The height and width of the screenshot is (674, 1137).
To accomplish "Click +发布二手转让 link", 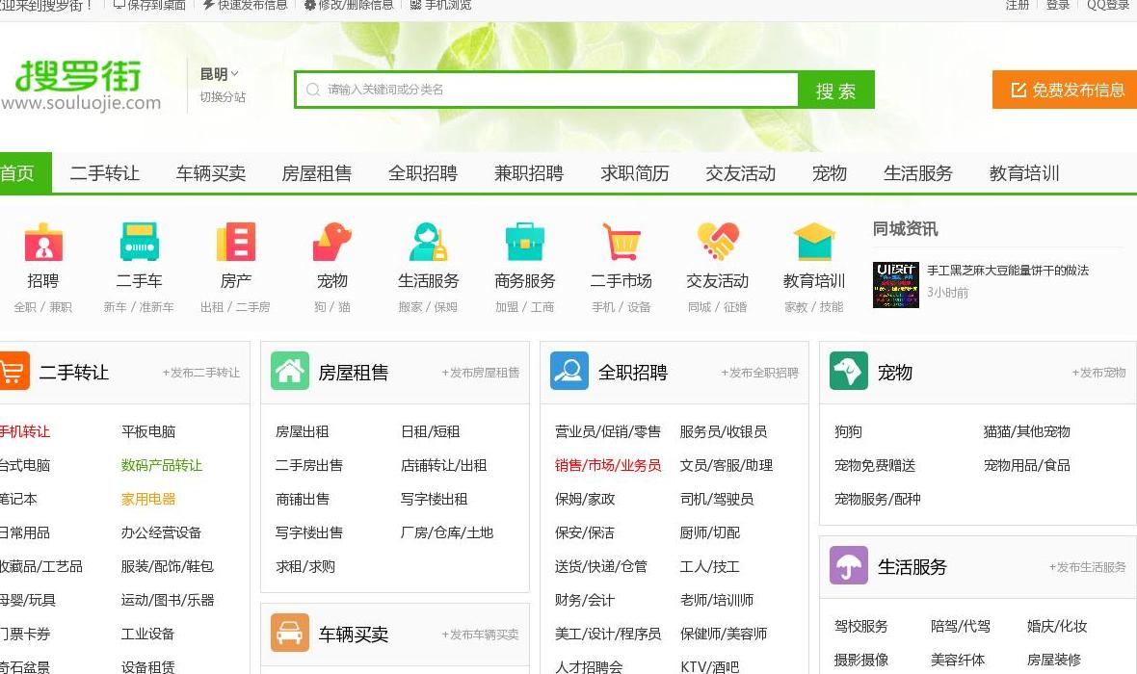I will [x=200, y=373].
